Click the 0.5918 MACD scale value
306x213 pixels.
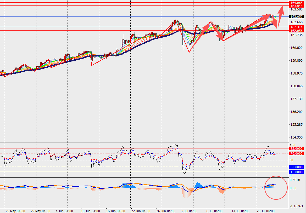click(295, 180)
